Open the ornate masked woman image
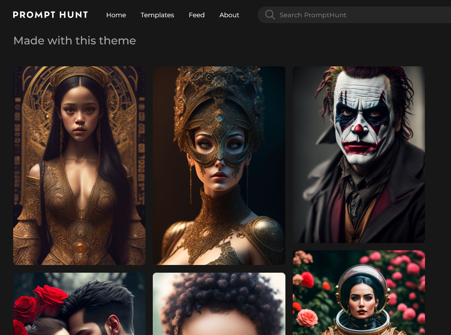451x335 pixels. [219, 166]
